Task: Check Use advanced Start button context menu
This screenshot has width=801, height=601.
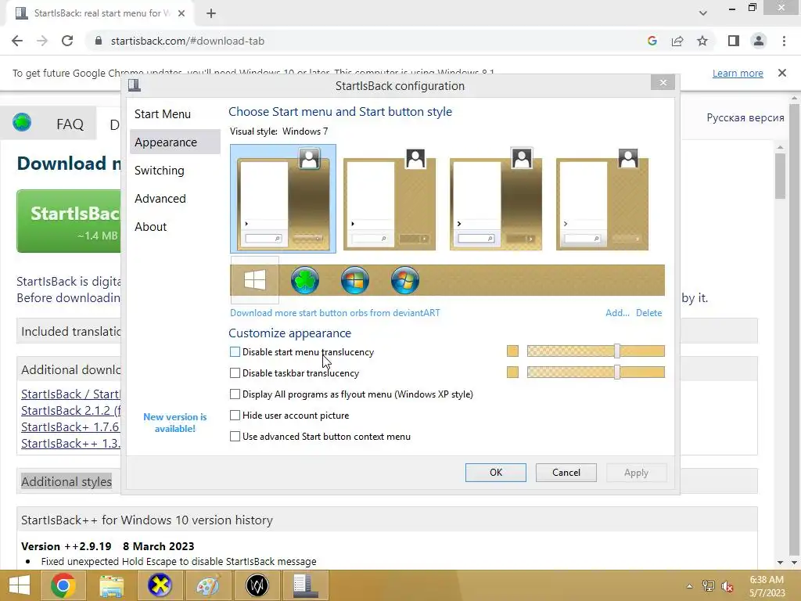Action: point(235,437)
